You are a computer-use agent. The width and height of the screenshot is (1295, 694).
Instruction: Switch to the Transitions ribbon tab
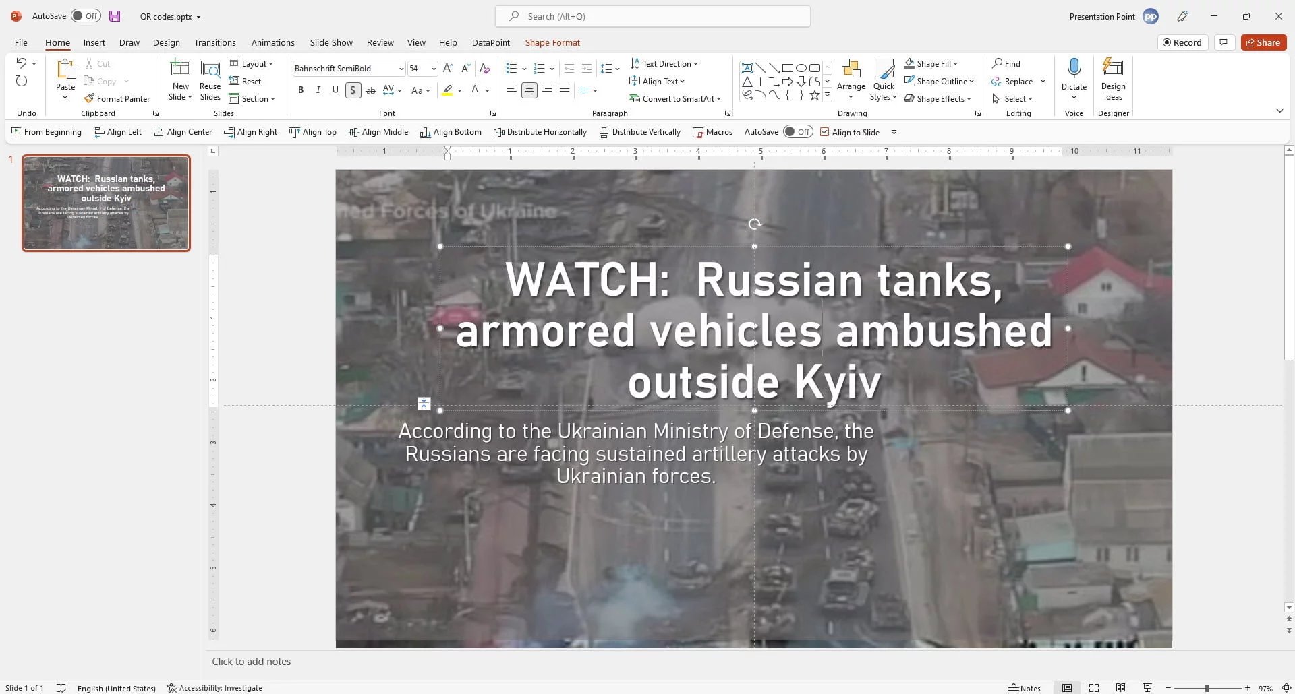click(x=214, y=42)
